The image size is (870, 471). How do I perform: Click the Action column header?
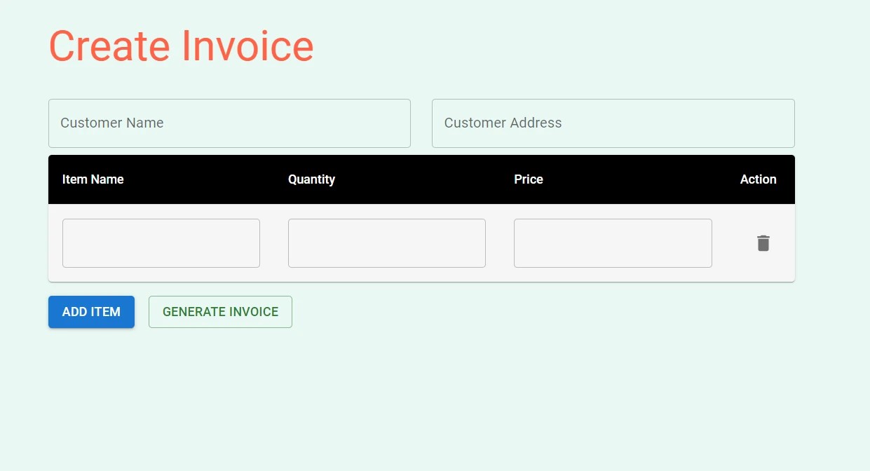coord(759,179)
